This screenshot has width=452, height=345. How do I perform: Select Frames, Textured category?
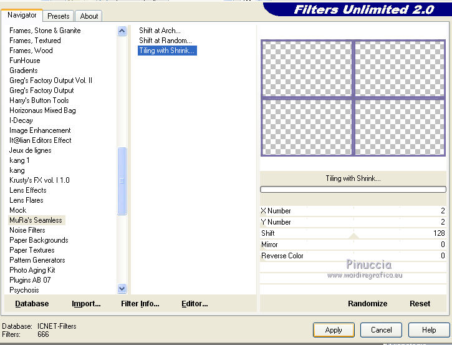click(x=35, y=41)
